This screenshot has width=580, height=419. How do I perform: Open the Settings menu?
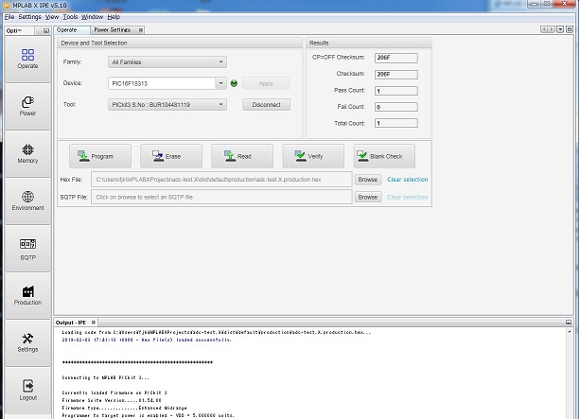click(29, 17)
